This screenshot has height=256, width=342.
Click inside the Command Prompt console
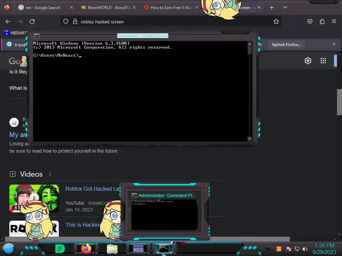(141, 91)
